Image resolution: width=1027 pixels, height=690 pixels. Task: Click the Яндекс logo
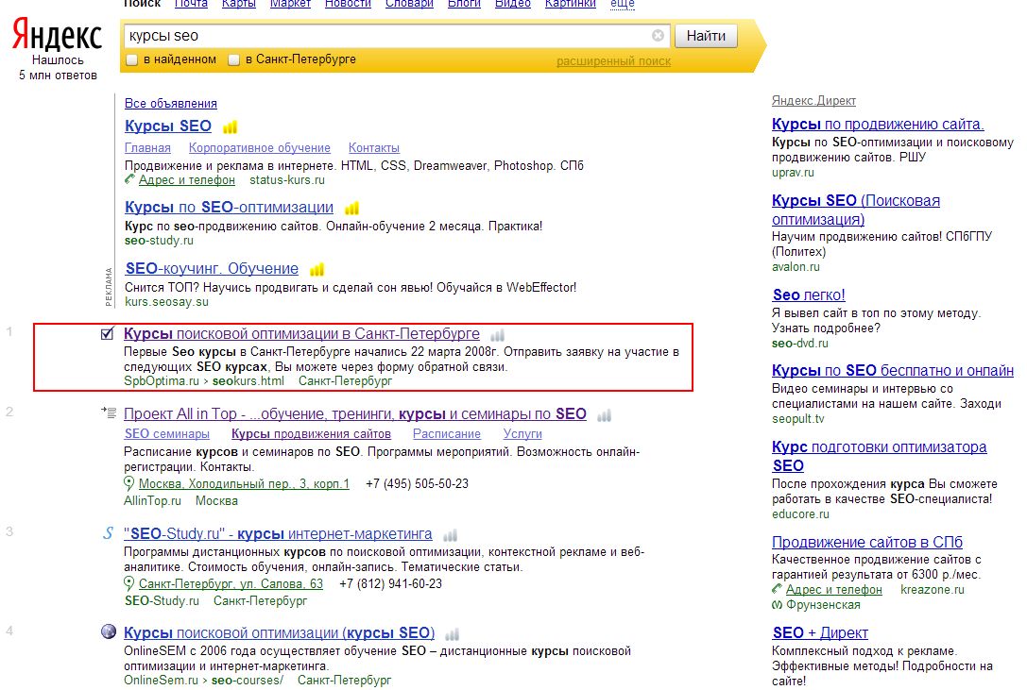click(58, 34)
